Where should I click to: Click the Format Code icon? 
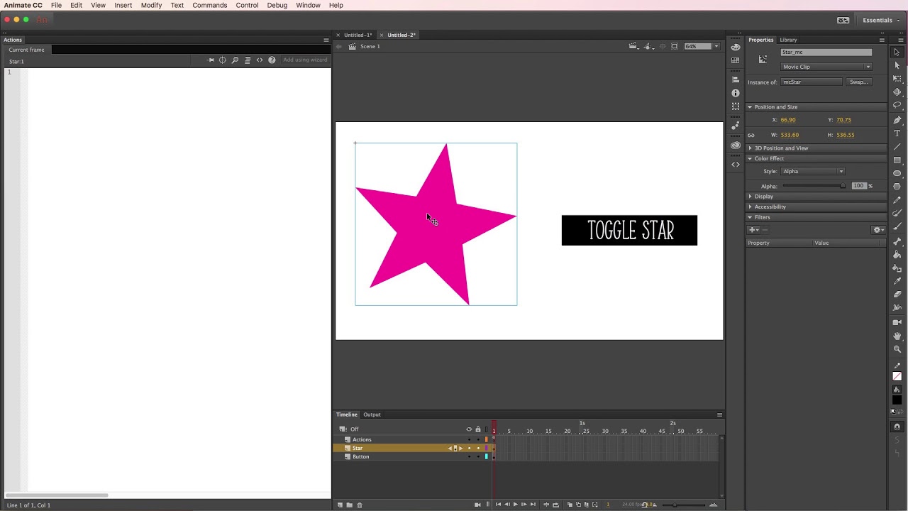click(248, 60)
